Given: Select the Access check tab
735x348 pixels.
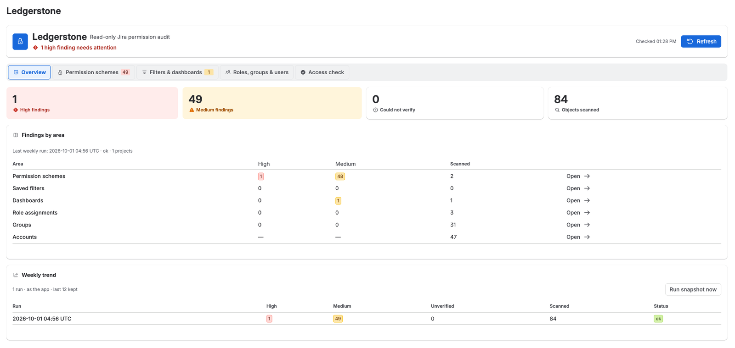Looking at the screenshot, I should click(322, 72).
